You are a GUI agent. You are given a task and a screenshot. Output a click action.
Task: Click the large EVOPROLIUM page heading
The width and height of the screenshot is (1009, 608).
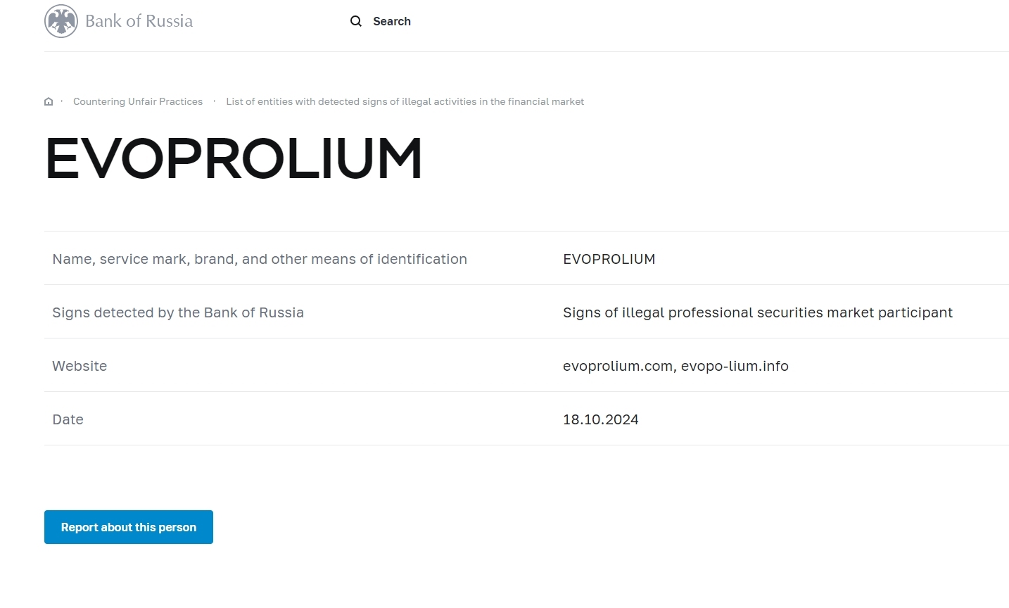[x=234, y=158]
